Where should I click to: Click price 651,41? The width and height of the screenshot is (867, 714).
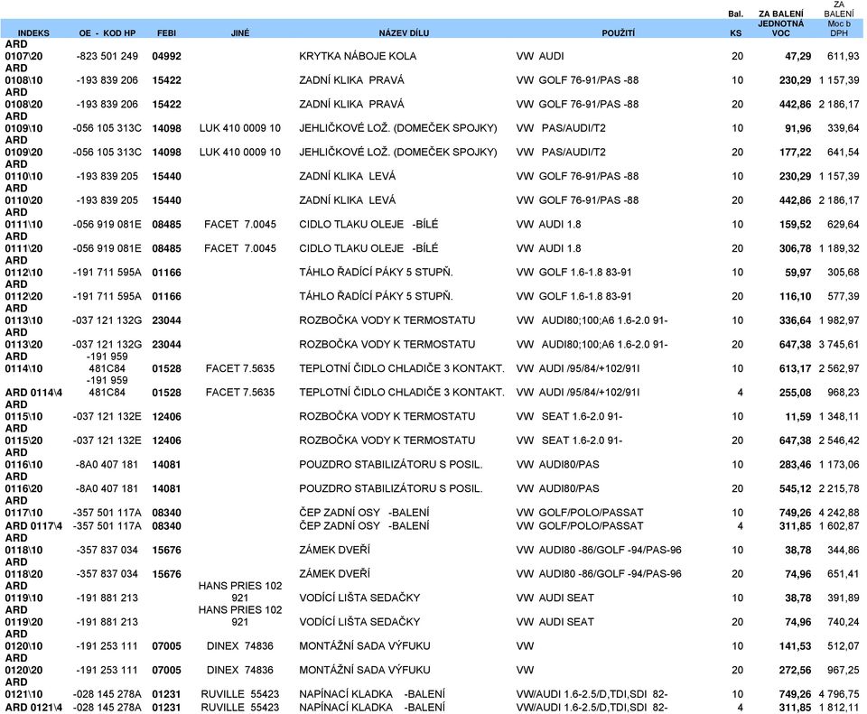844,574
